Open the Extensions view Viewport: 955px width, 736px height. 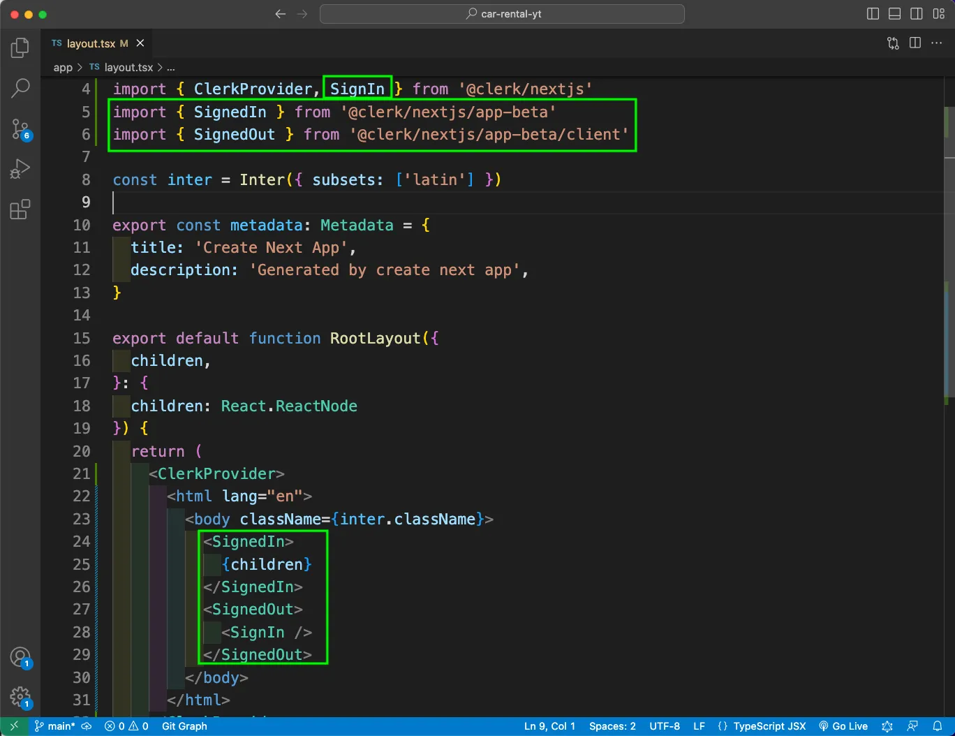click(20, 209)
